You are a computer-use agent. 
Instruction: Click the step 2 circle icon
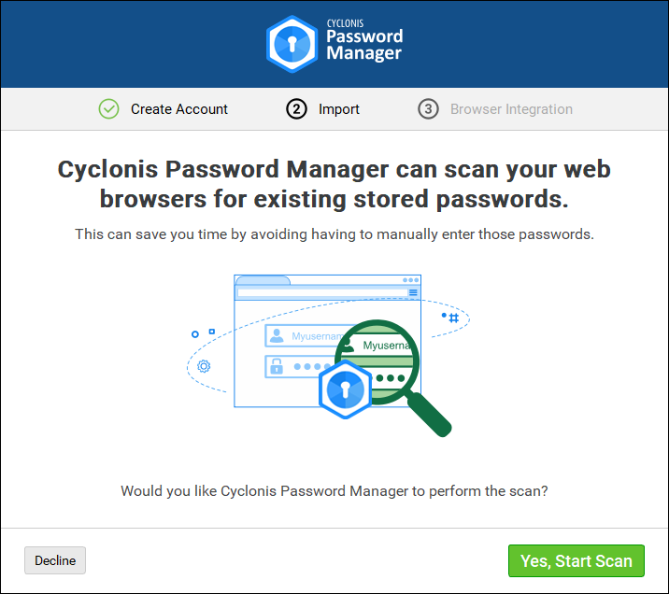point(296,109)
